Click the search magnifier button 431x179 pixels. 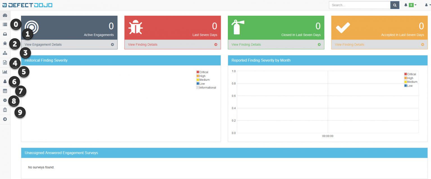click(x=395, y=5)
